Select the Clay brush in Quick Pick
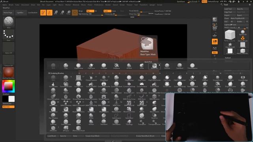This screenshot has width=253, height=142. pyautogui.click(x=66, y=66)
